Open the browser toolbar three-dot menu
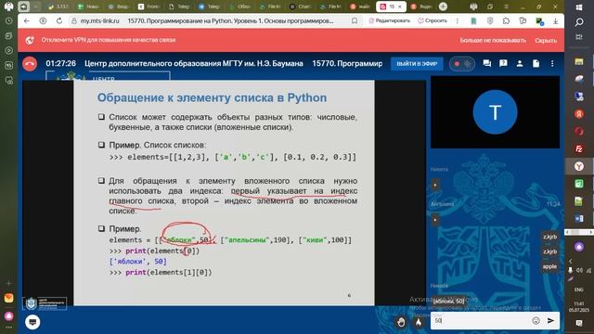This screenshot has height=334, width=594. tap(458, 20)
